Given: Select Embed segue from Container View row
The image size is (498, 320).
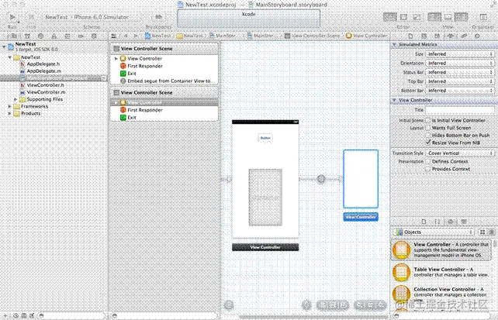Looking at the screenshot, I should [164, 81].
